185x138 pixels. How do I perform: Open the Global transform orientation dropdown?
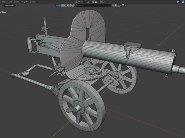pyautogui.click(x=81, y=2)
